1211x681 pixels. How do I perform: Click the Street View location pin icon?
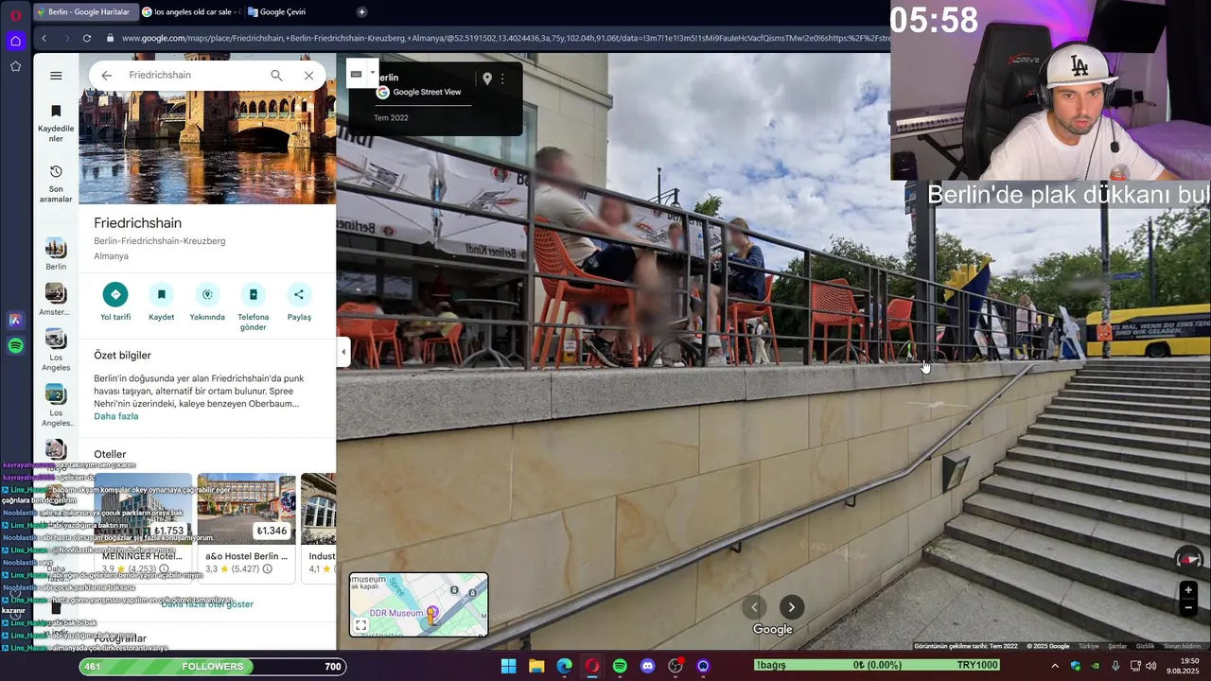[487, 79]
